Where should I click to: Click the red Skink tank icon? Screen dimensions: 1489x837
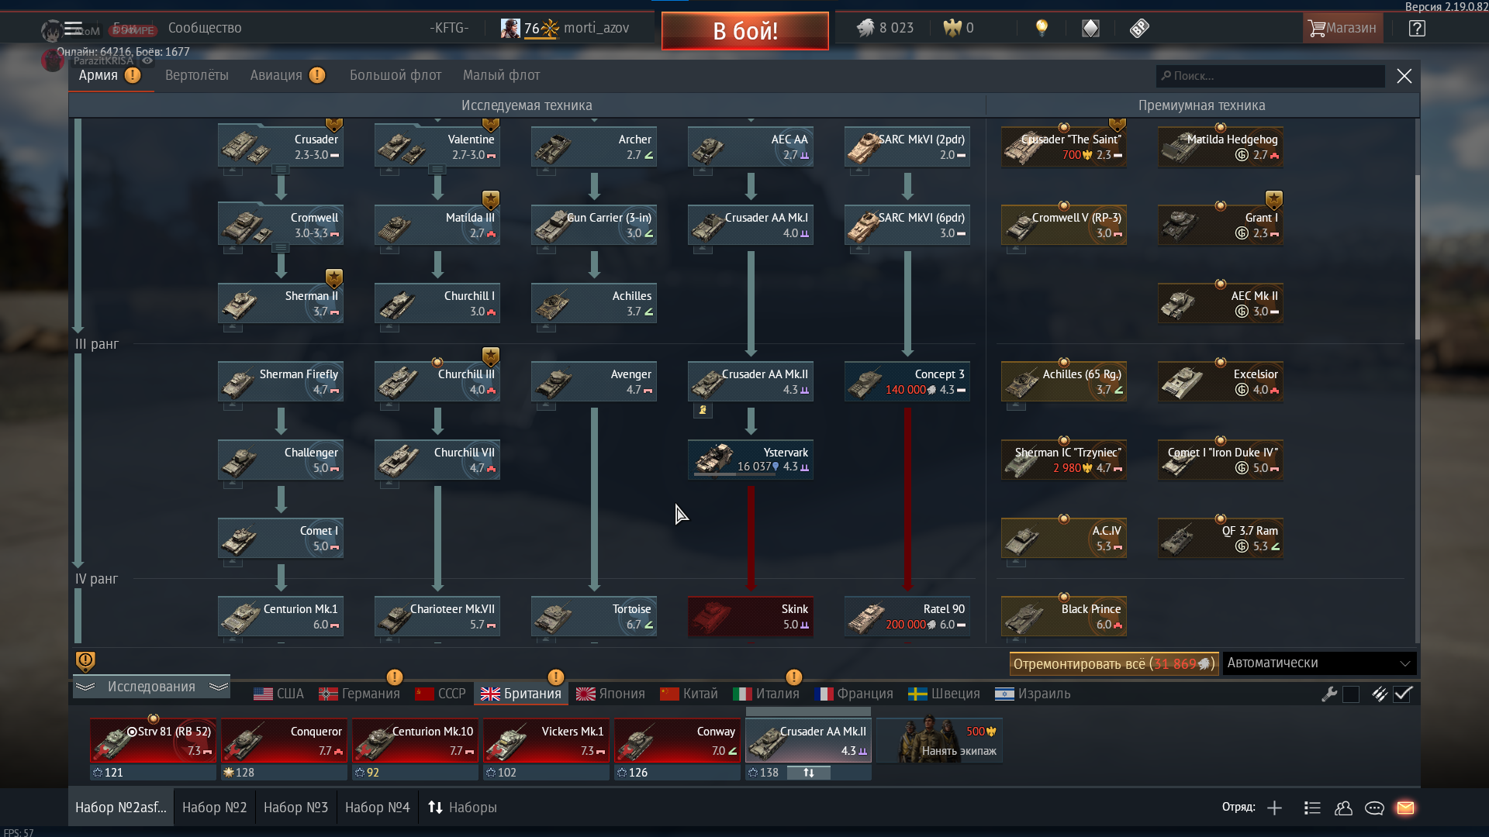[x=711, y=618]
